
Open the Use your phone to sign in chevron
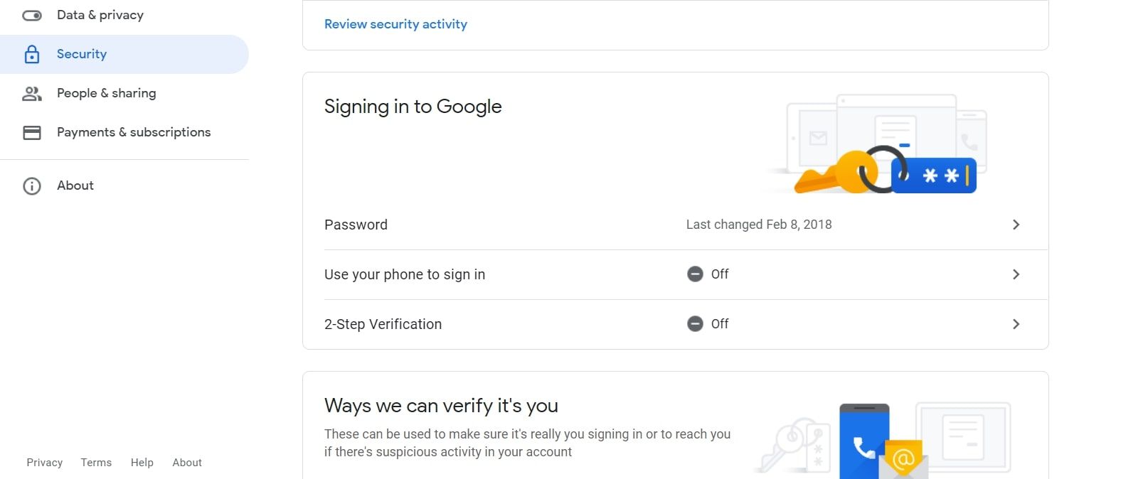click(1016, 274)
